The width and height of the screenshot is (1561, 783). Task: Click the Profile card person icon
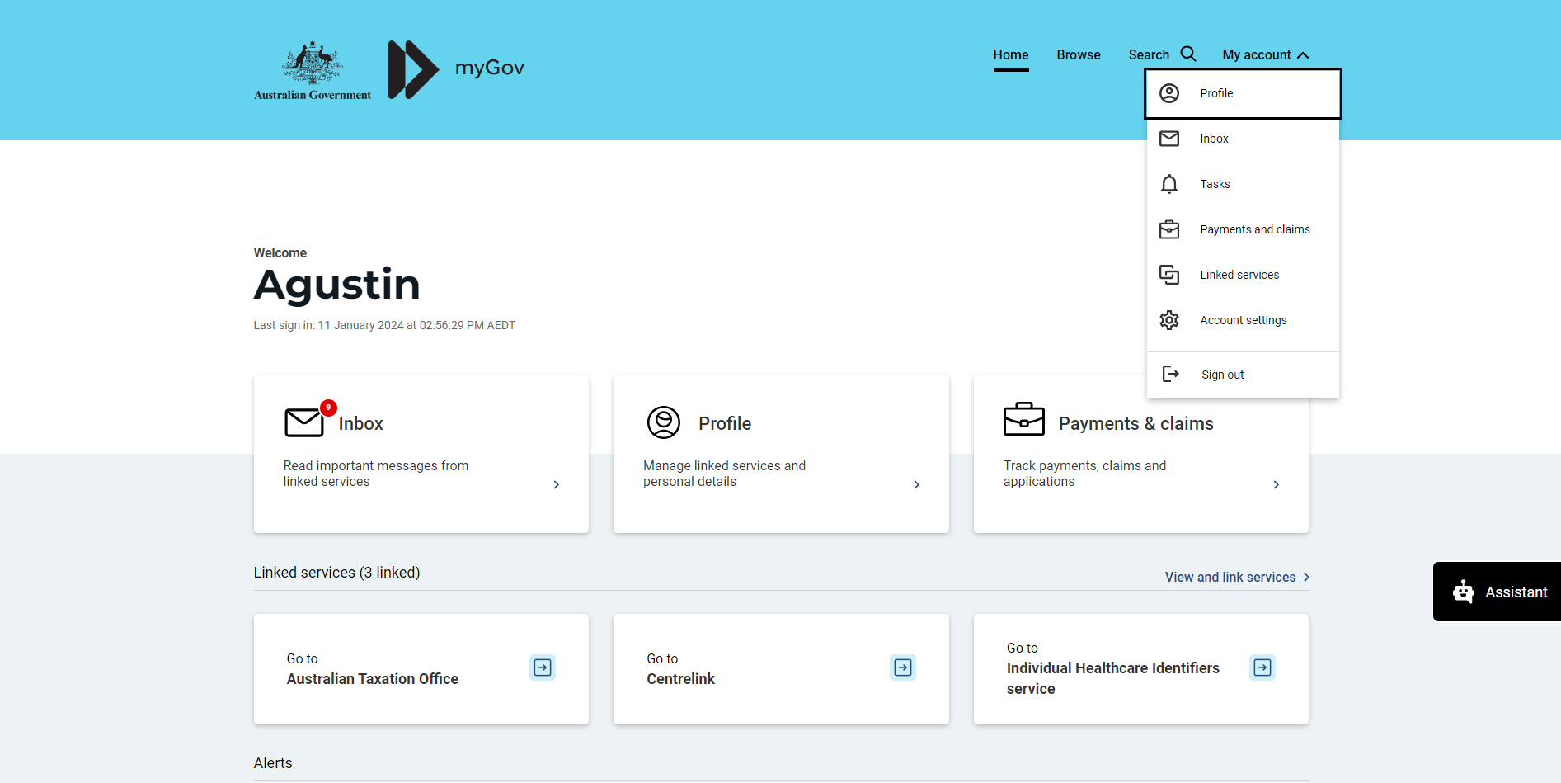[664, 422]
